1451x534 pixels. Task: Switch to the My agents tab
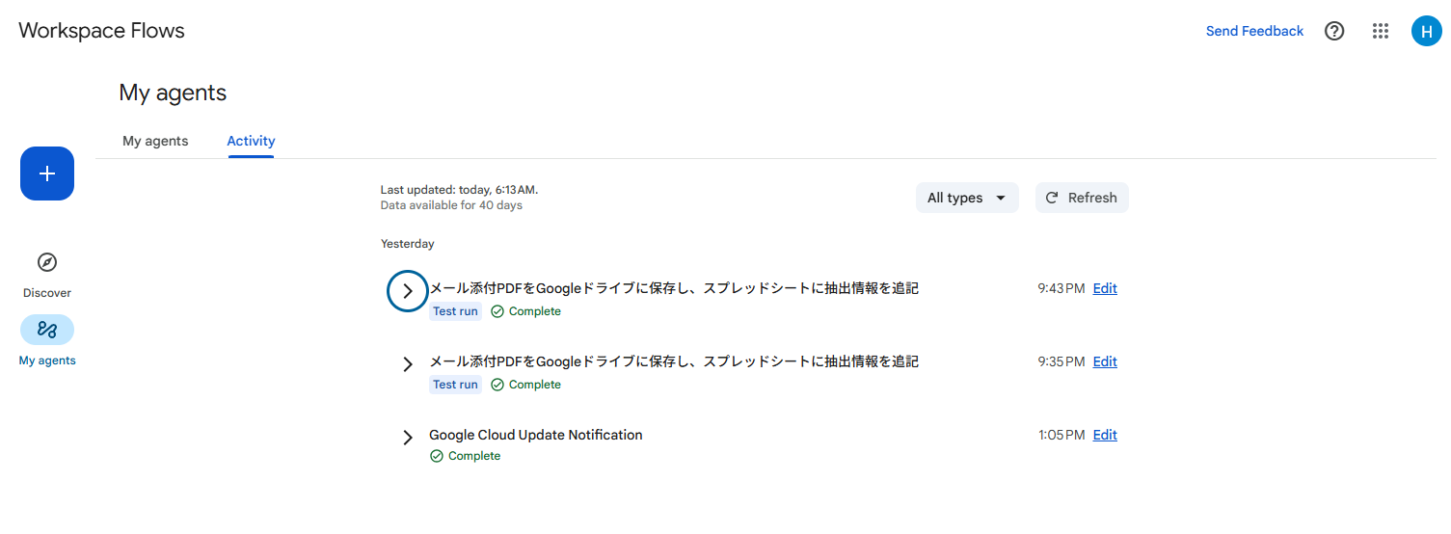(x=155, y=141)
